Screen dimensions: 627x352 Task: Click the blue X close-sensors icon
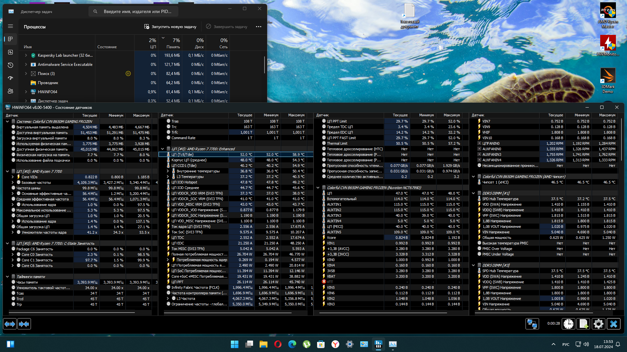(613, 324)
